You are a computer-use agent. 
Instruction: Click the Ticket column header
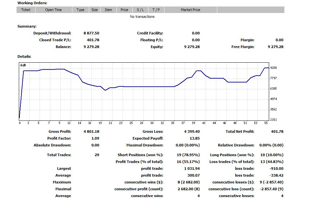pos(26,10)
